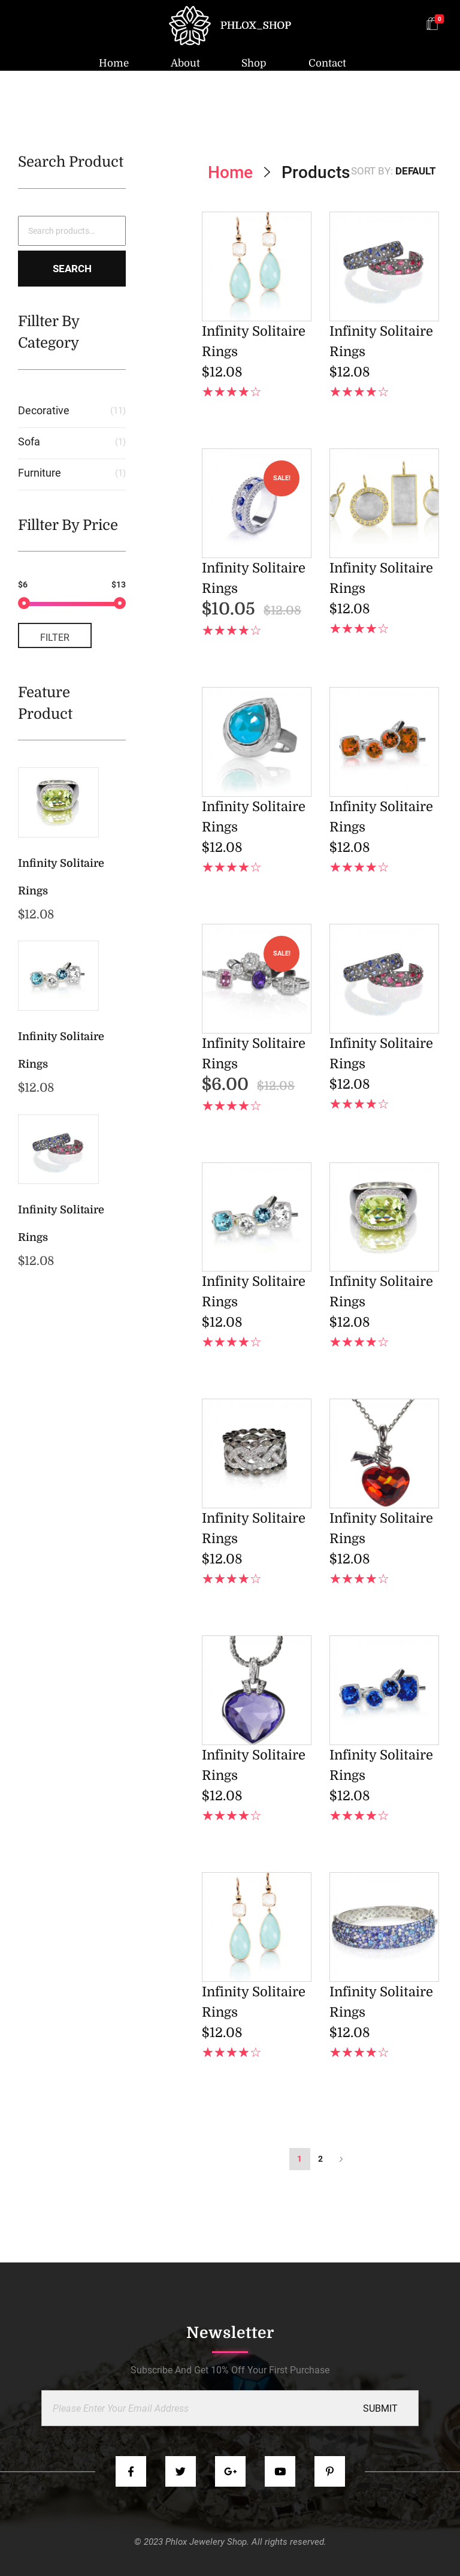Open the YouTube social icon

280,2470
